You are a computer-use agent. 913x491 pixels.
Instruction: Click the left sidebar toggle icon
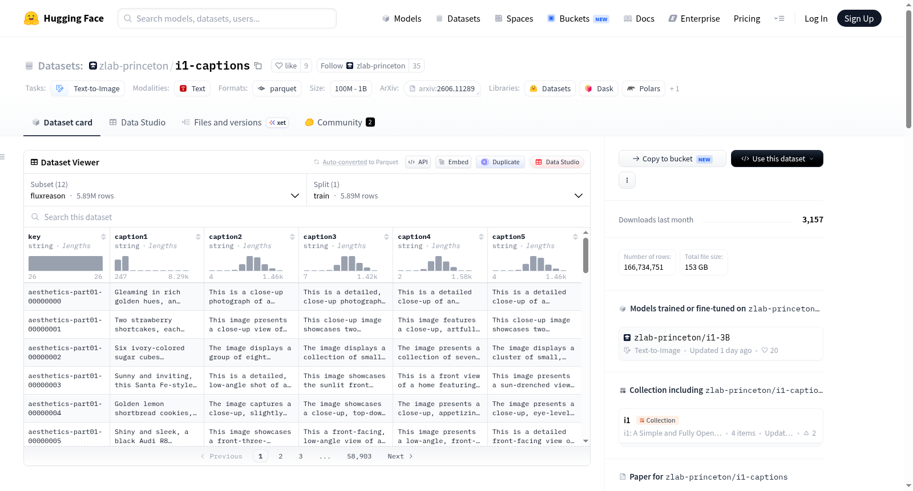coord(2,157)
